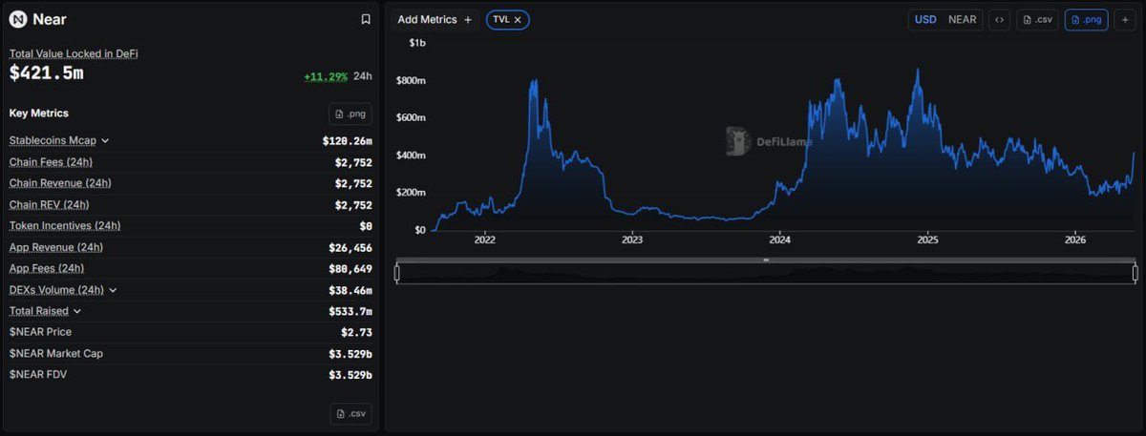Export chart data as .csv
This screenshot has width=1146, height=436.
click(x=1037, y=19)
